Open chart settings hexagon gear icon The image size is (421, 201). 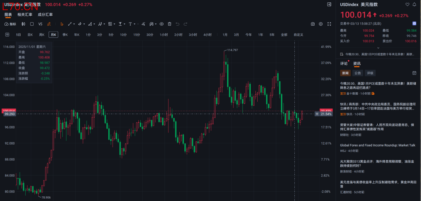pyautogui.click(x=321, y=24)
